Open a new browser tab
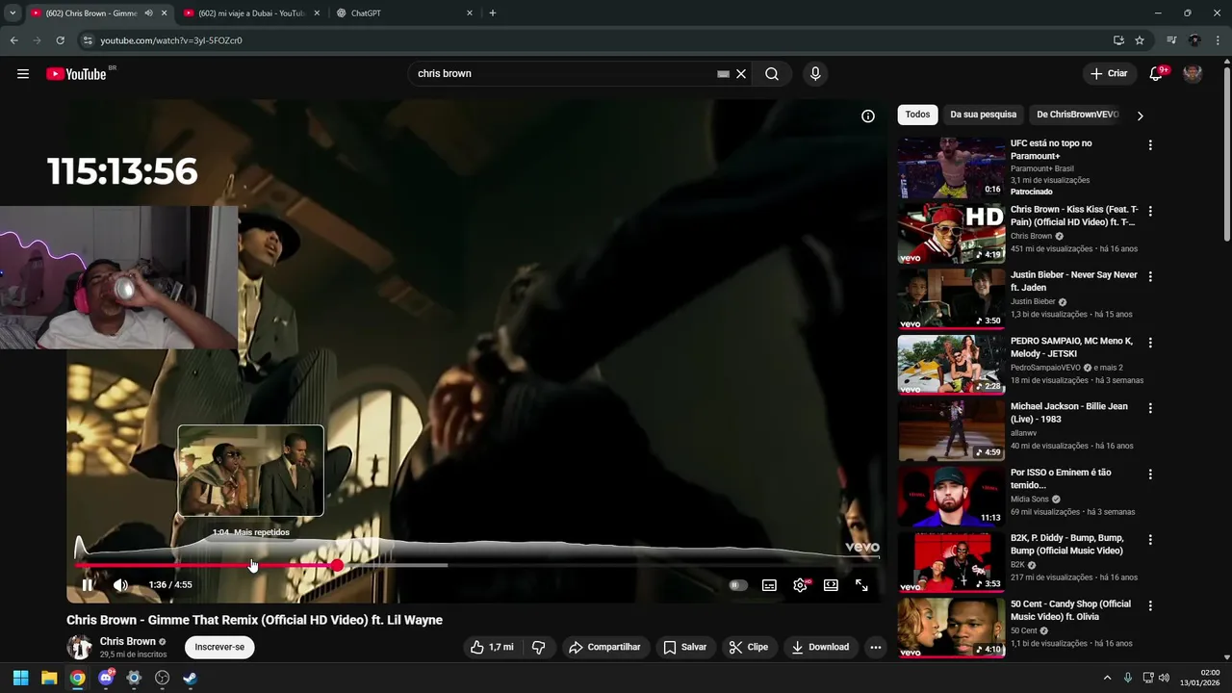Screen dimensions: 1232x693 click(493, 13)
